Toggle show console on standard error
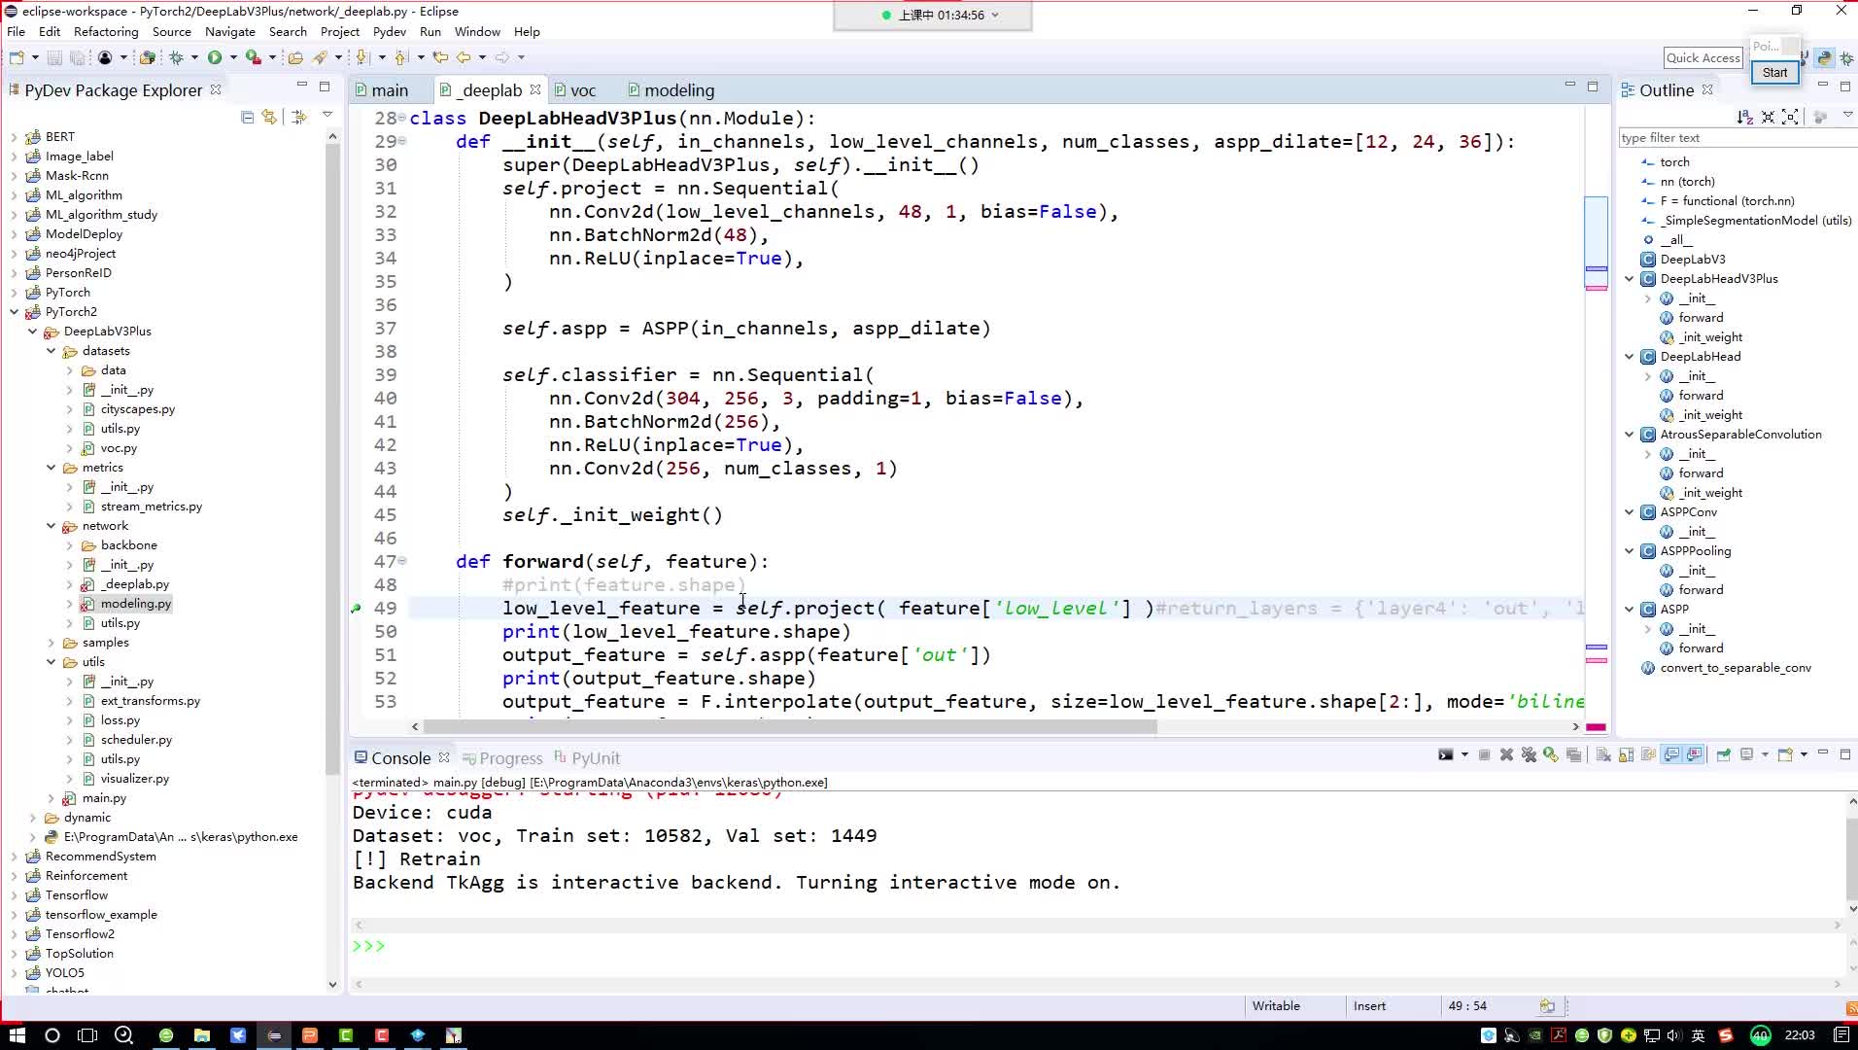Screen dimensions: 1858x1050 click(1695, 755)
